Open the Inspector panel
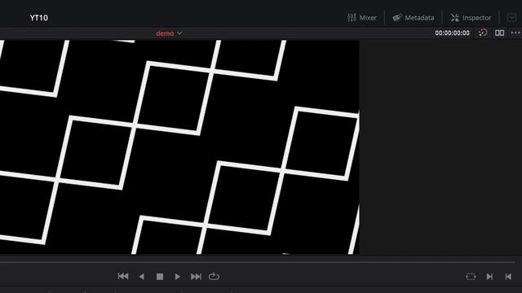The height and width of the screenshot is (293, 522). pos(471,18)
